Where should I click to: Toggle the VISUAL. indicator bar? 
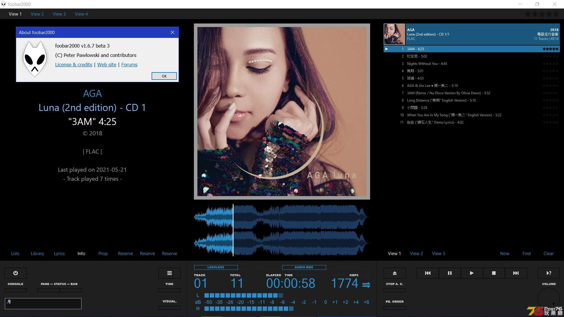coord(169,308)
